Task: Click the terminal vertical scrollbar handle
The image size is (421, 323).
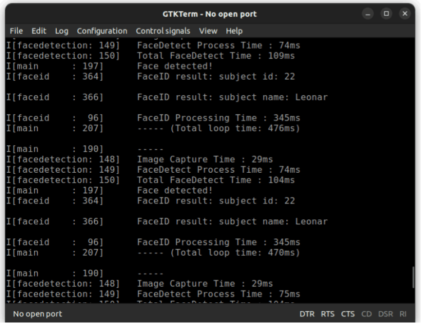Action: point(413,278)
